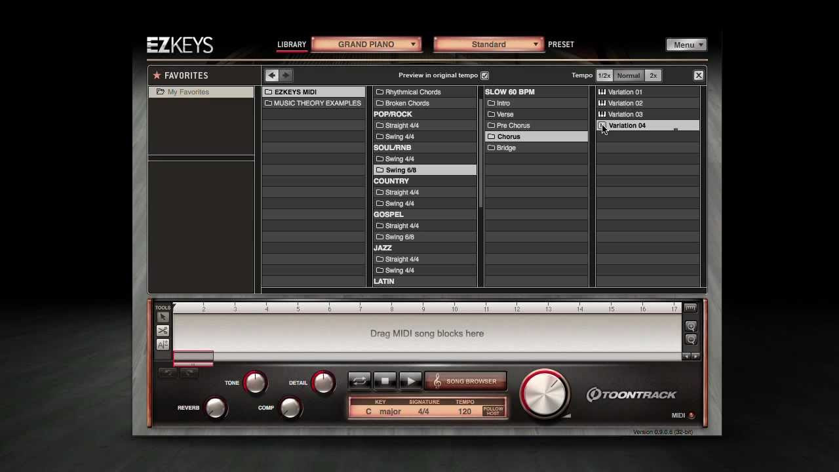Set preview tempo to 2x

pyautogui.click(x=653, y=75)
